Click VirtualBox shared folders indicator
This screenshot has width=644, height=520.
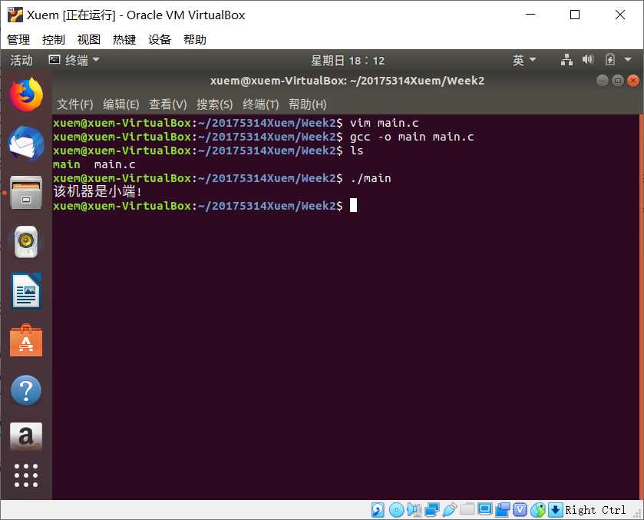pyautogui.click(x=467, y=510)
